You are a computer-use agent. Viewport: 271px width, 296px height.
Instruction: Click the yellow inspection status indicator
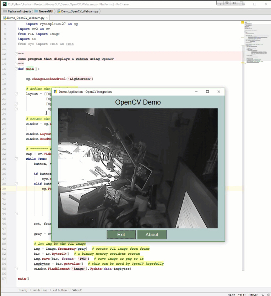click(243, 22)
